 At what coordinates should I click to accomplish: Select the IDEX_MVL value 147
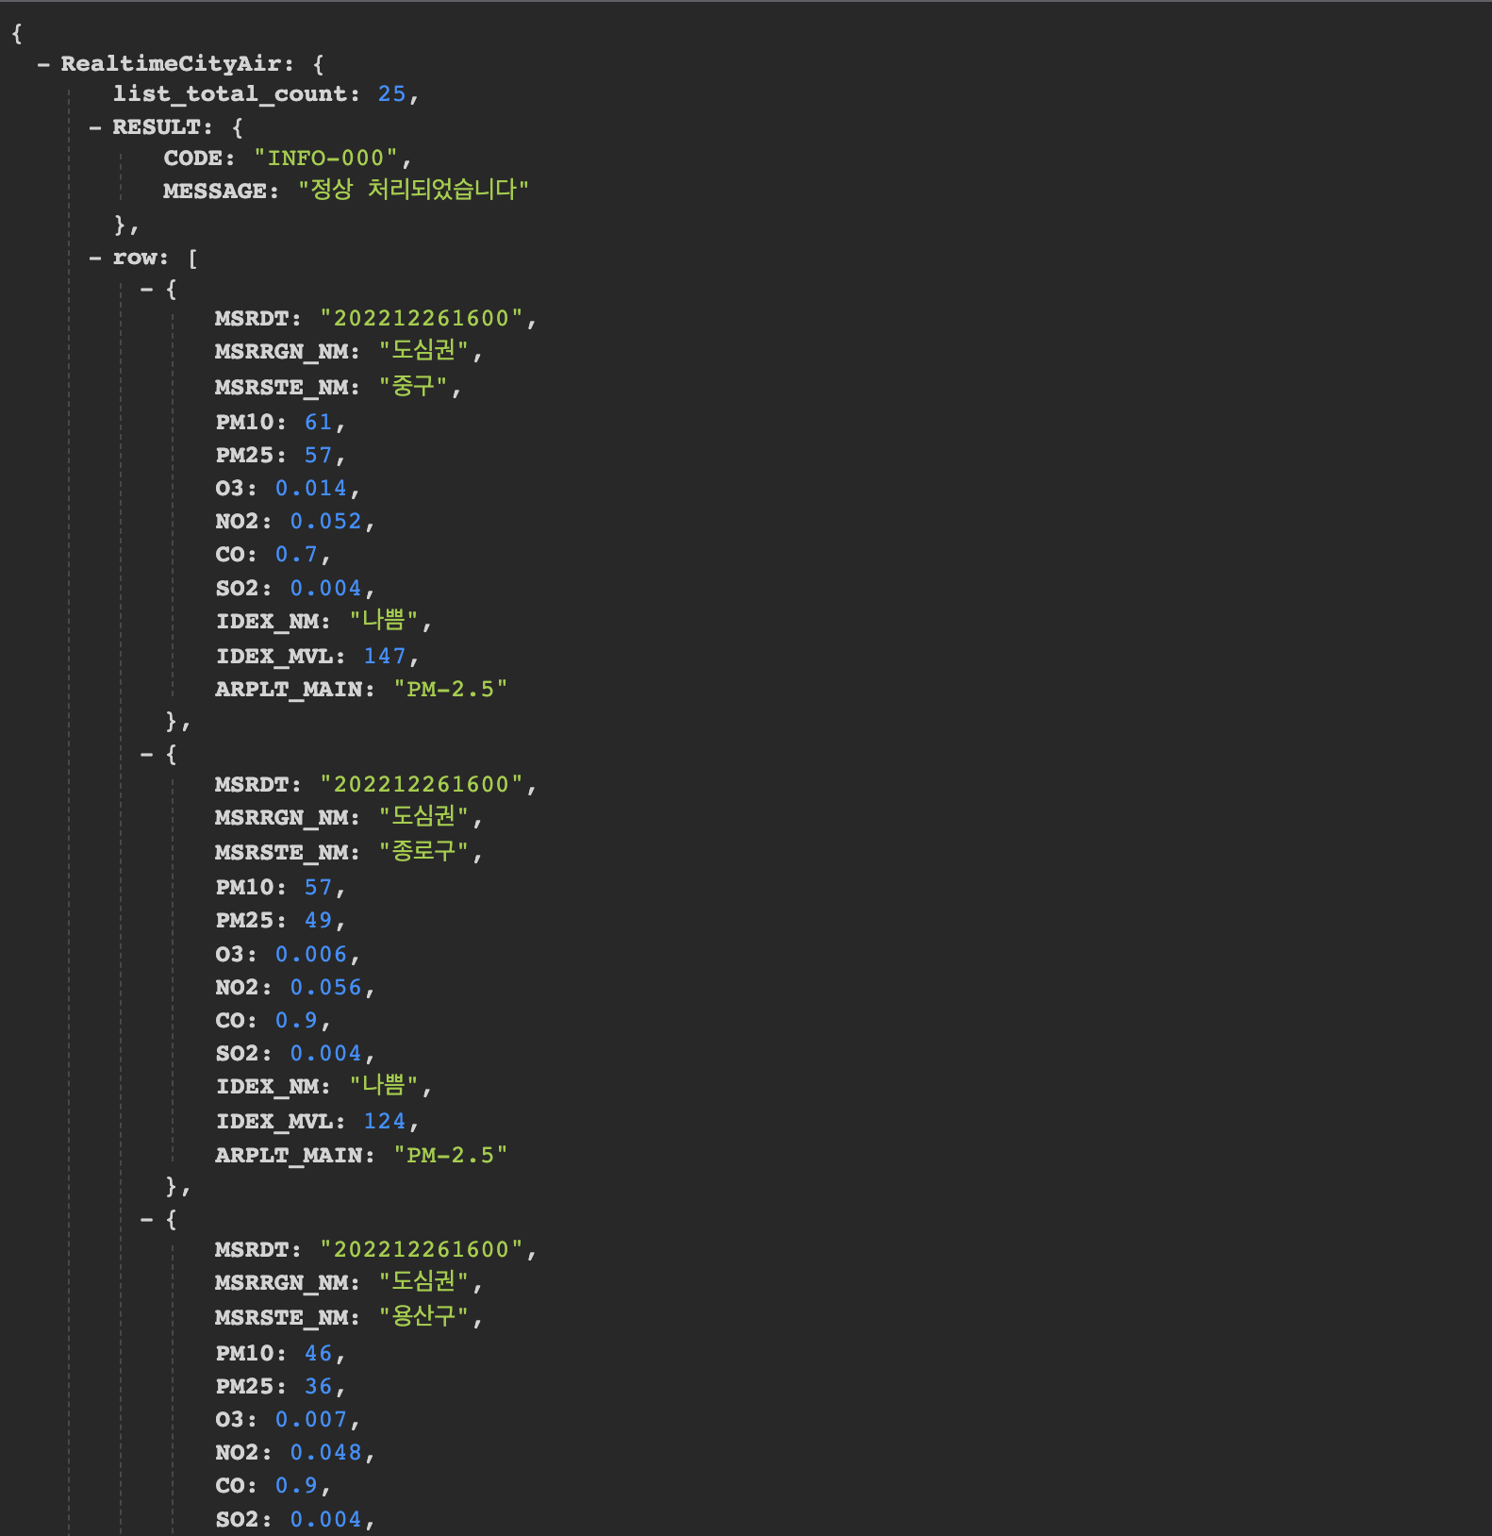(385, 656)
